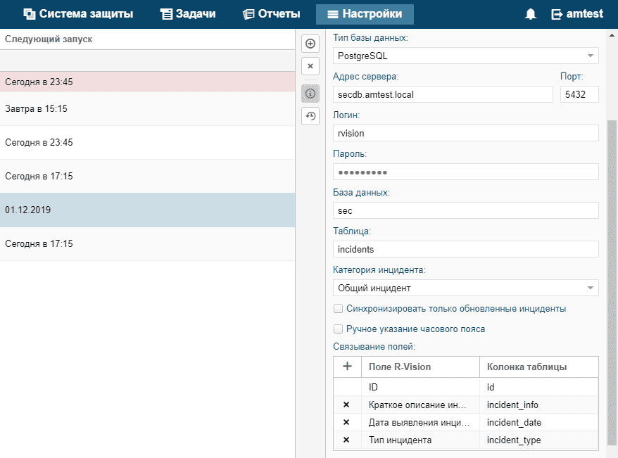Image resolution: width=618 pixels, height=458 pixels.
Task: Go to the Отчеты section
Action: (272, 14)
